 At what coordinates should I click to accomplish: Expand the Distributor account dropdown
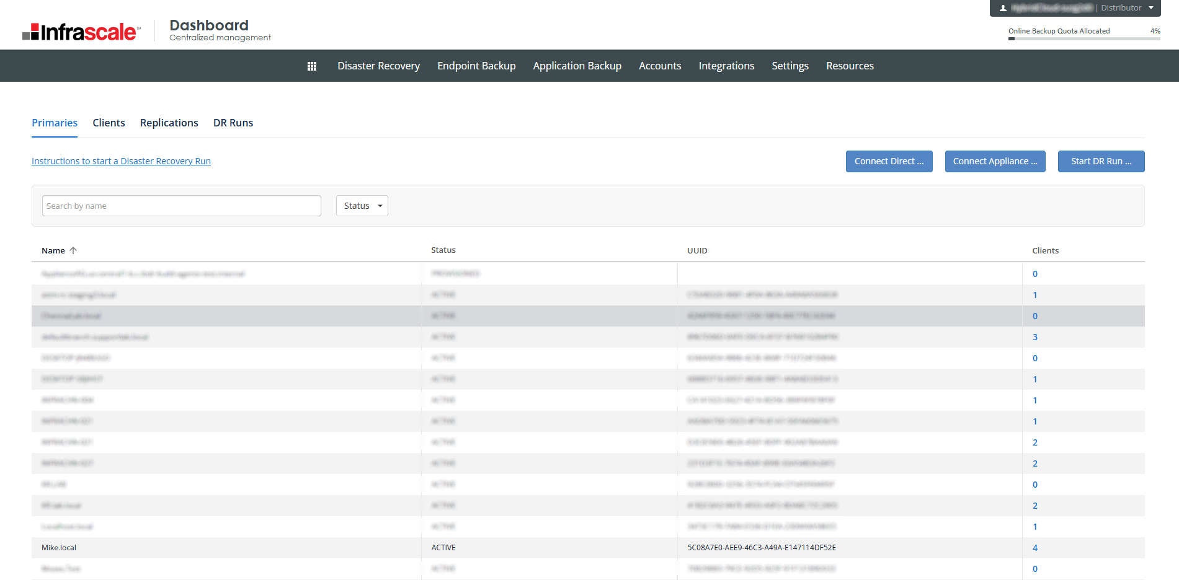(x=1151, y=8)
